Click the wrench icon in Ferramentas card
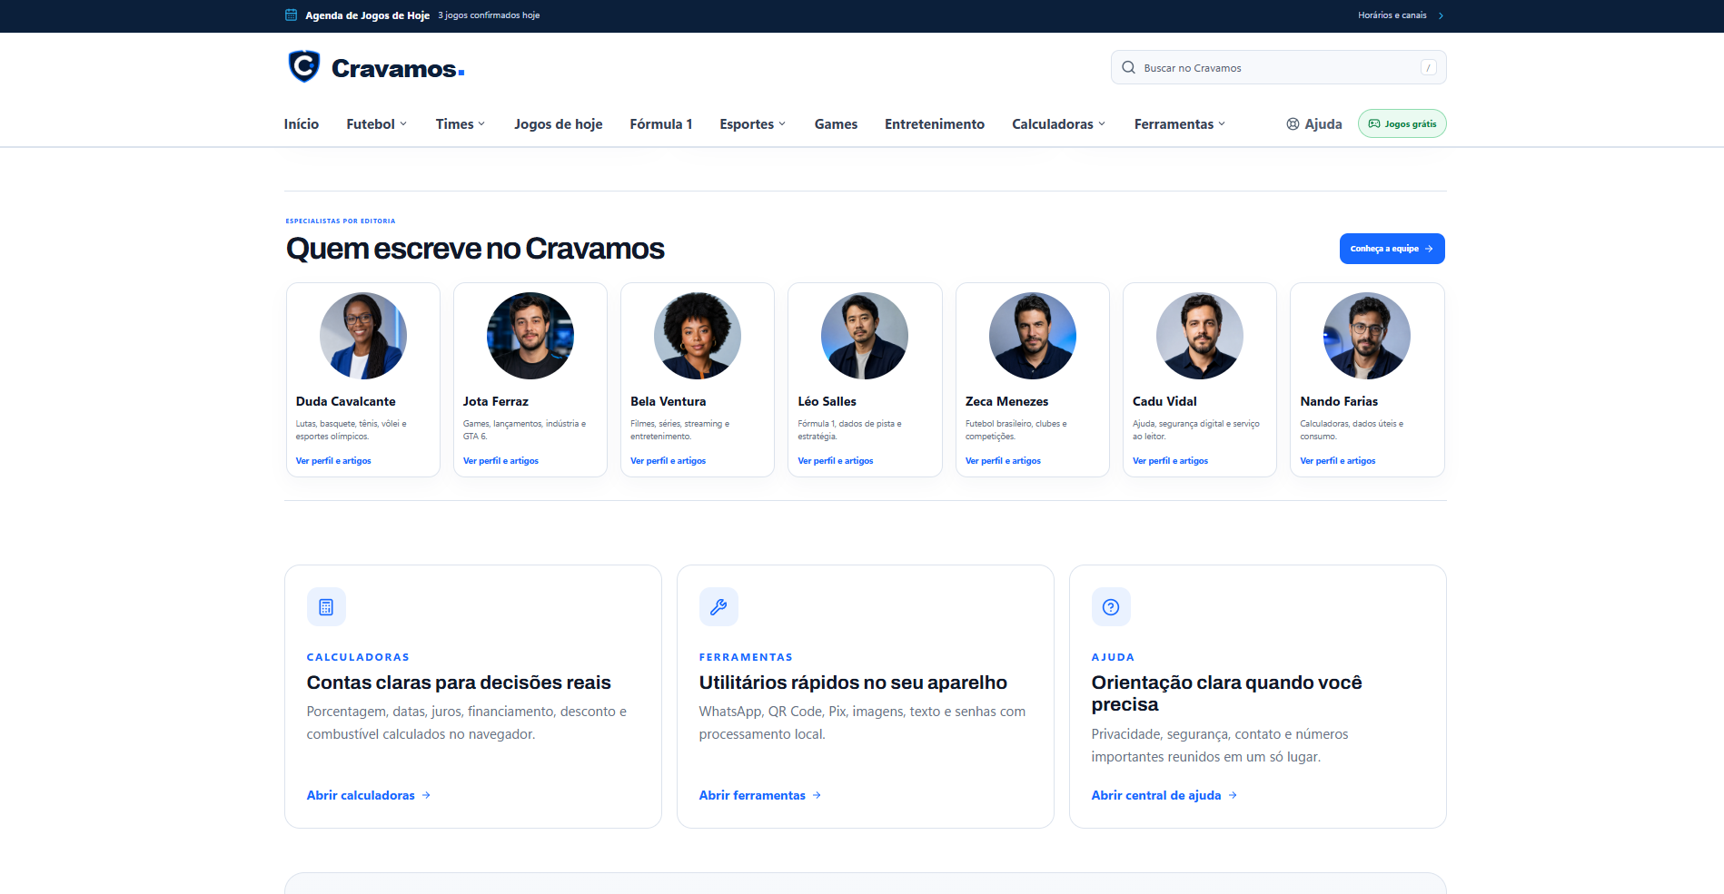Image resolution: width=1724 pixels, height=894 pixels. point(718,607)
